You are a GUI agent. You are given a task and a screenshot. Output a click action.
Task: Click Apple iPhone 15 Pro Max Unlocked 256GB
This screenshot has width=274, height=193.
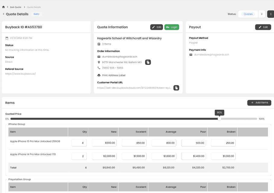click(35, 141)
